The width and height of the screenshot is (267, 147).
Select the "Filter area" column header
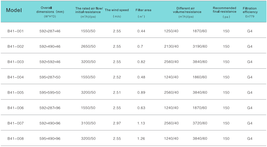(x=143, y=10)
